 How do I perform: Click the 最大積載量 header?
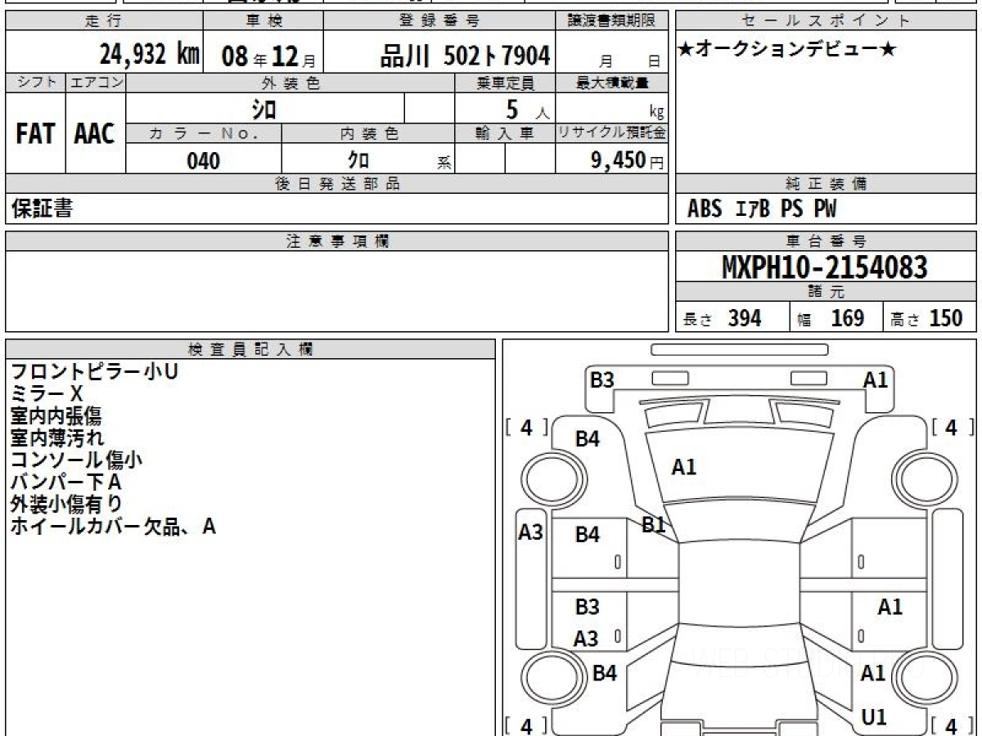click(612, 83)
